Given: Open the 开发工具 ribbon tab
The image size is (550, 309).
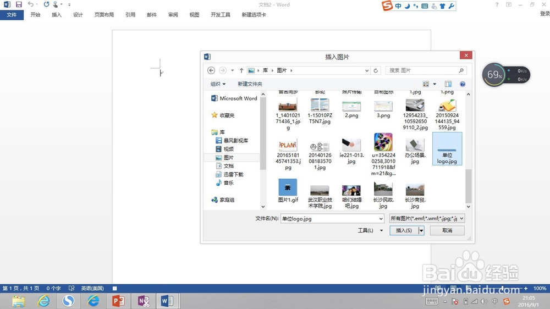Looking at the screenshot, I should (x=221, y=15).
